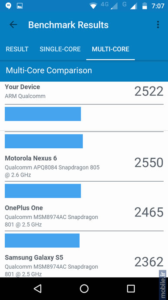The height and width of the screenshot is (300, 168).
Task: Tap the image notification icon
Action: pyautogui.click(x=19, y=6)
